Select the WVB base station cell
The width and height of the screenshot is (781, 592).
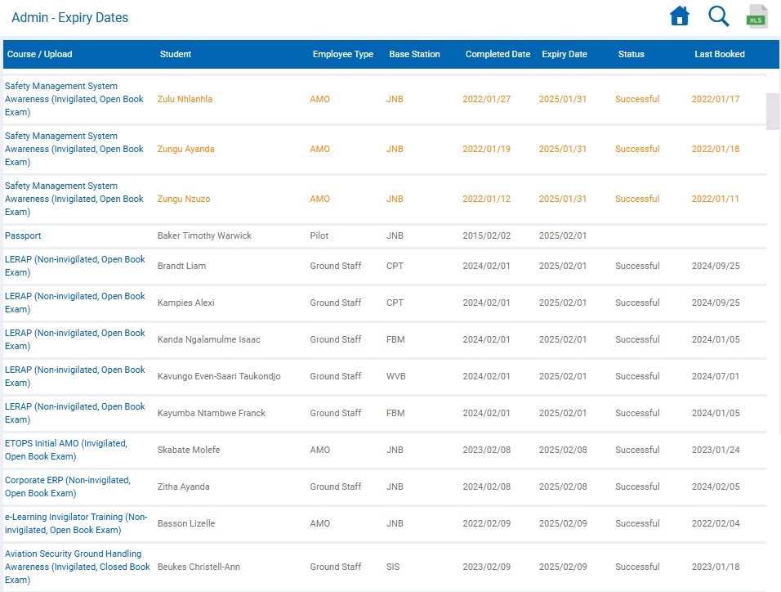tap(396, 377)
